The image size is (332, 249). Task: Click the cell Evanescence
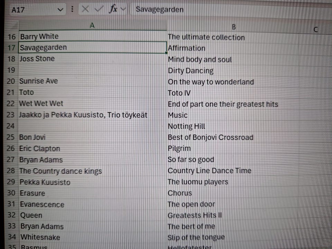click(93, 204)
